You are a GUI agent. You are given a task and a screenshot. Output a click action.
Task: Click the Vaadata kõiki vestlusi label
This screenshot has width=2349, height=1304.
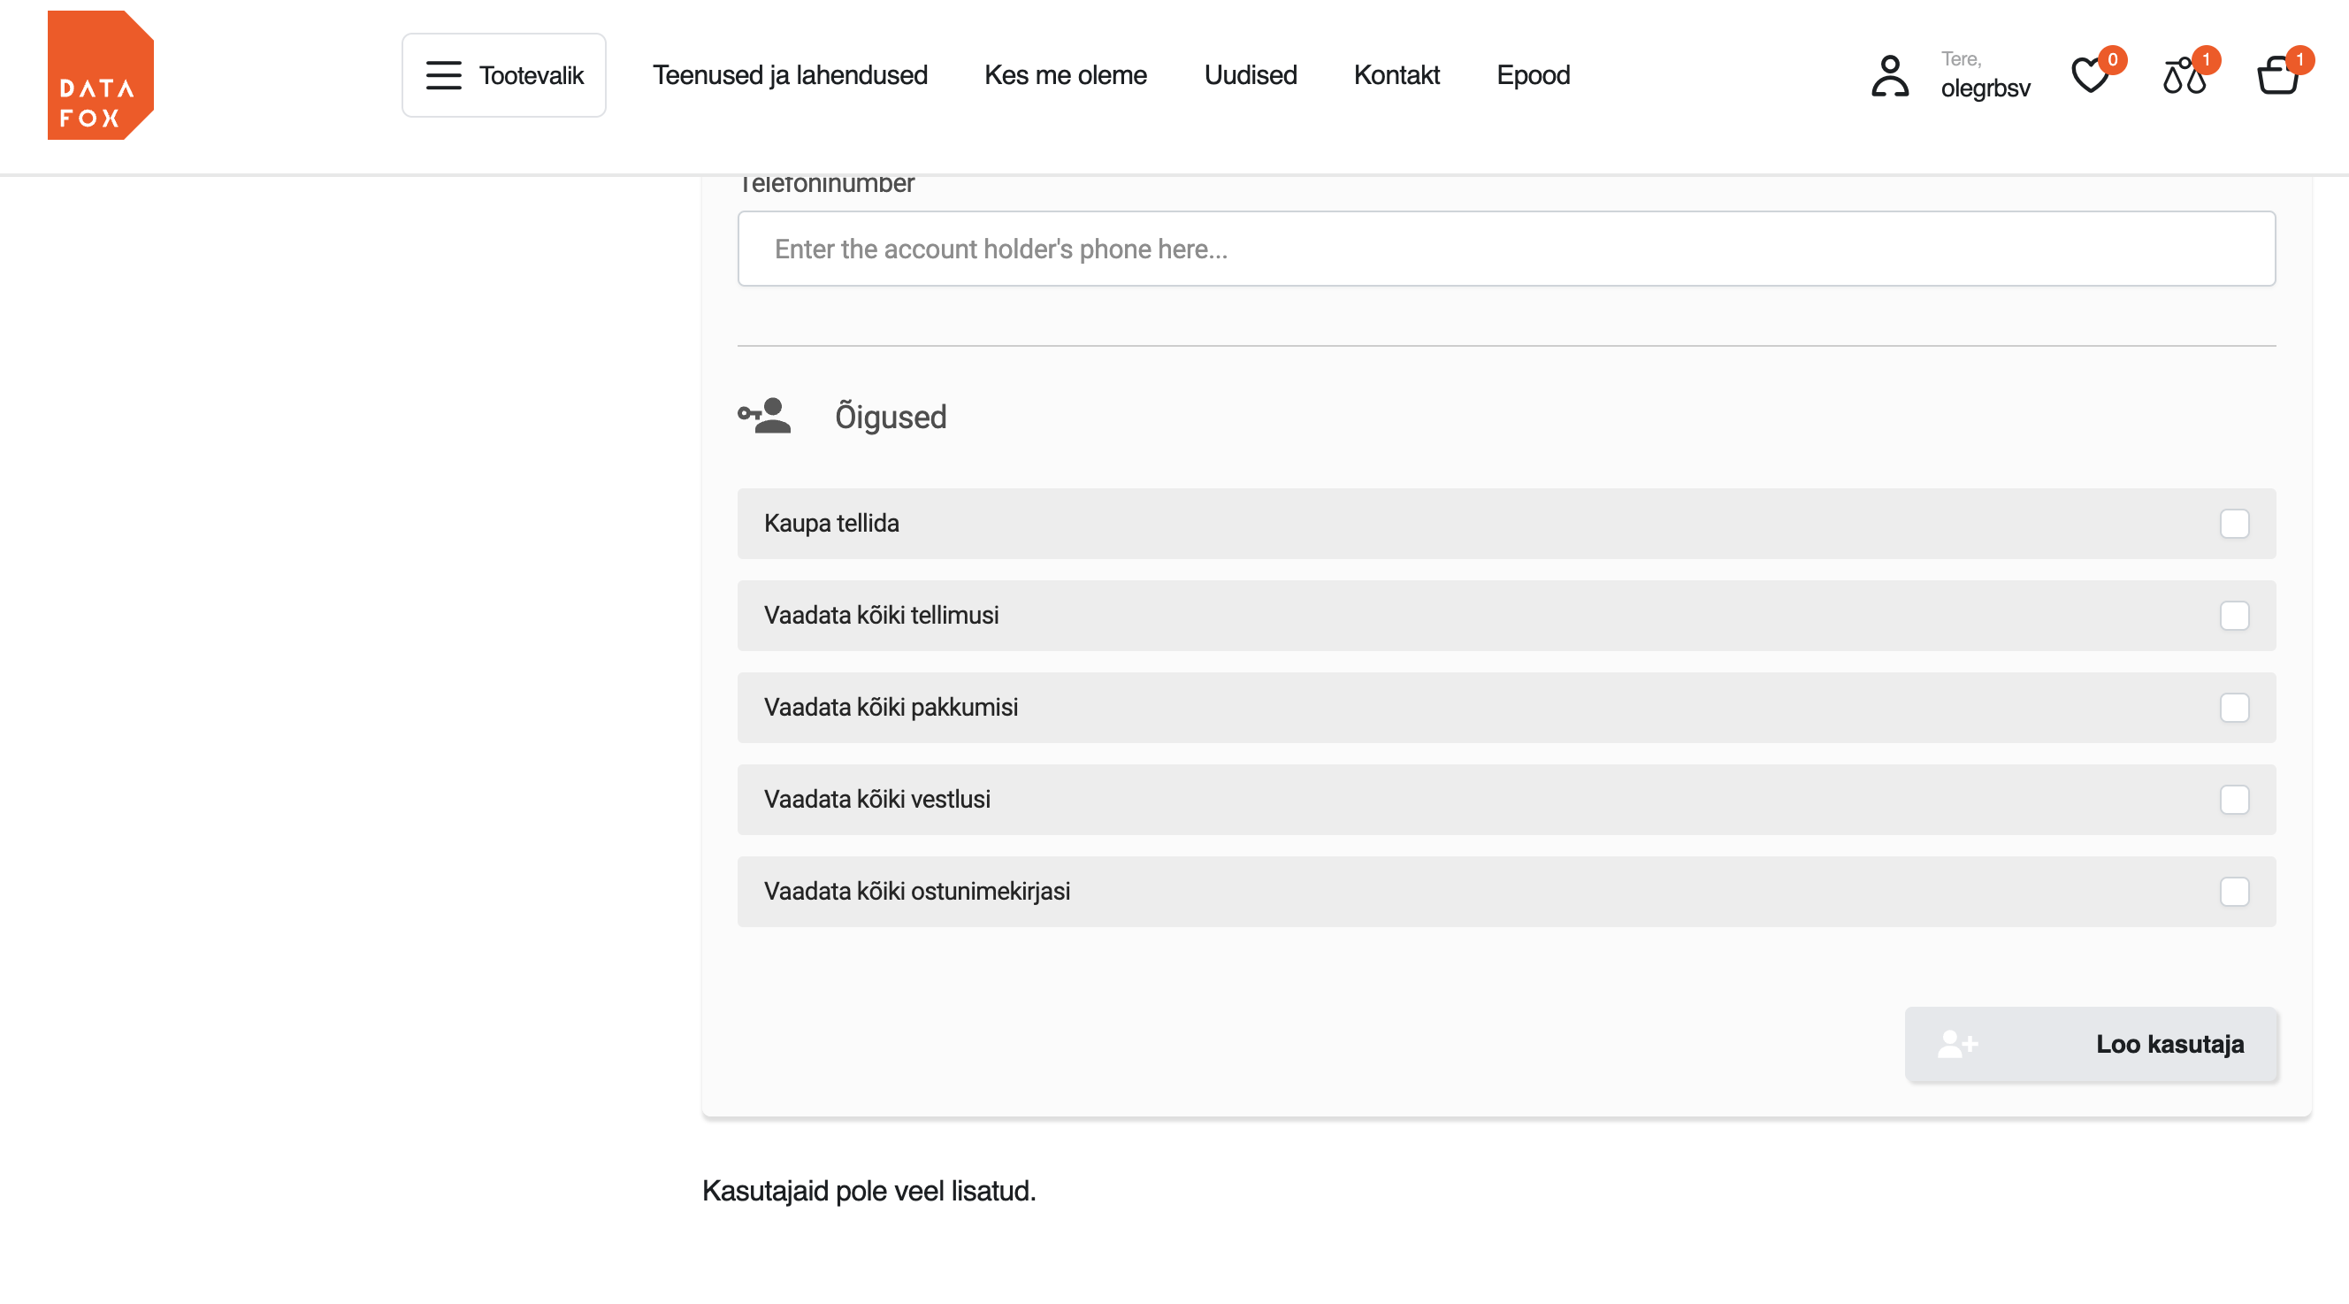click(877, 800)
